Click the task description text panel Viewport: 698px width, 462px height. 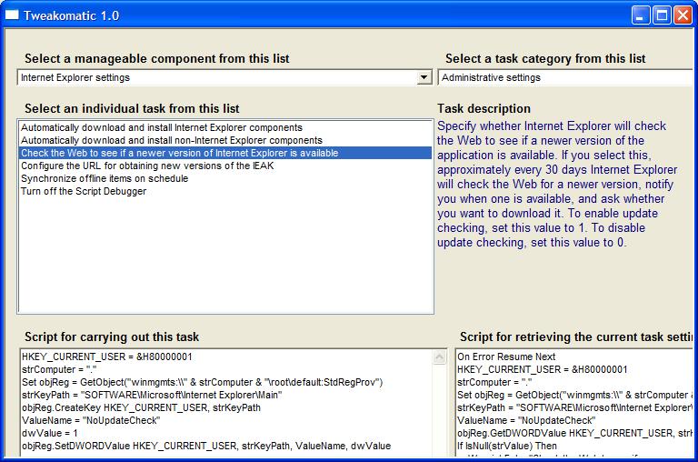[x=556, y=184]
